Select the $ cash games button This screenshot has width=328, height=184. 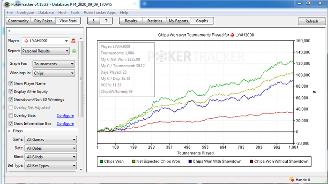93,21
